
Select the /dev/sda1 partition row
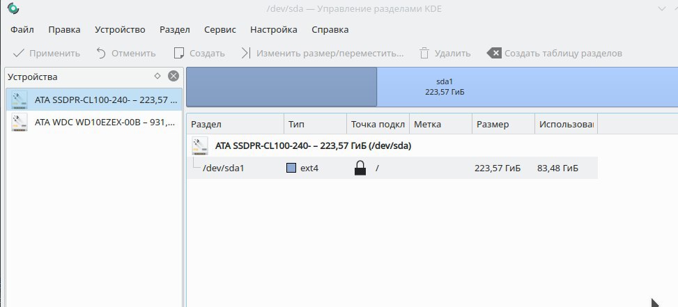point(392,168)
